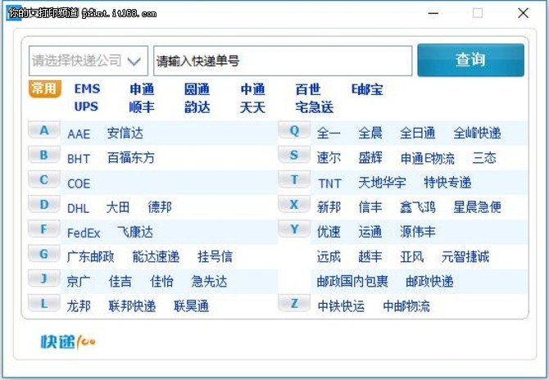Select 顺丰 courier

[x=142, y=106]
